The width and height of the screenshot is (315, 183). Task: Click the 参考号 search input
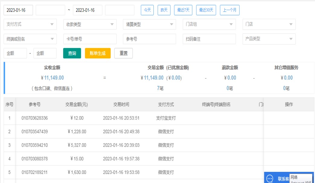pyautogui.click(x=149, y=39)
